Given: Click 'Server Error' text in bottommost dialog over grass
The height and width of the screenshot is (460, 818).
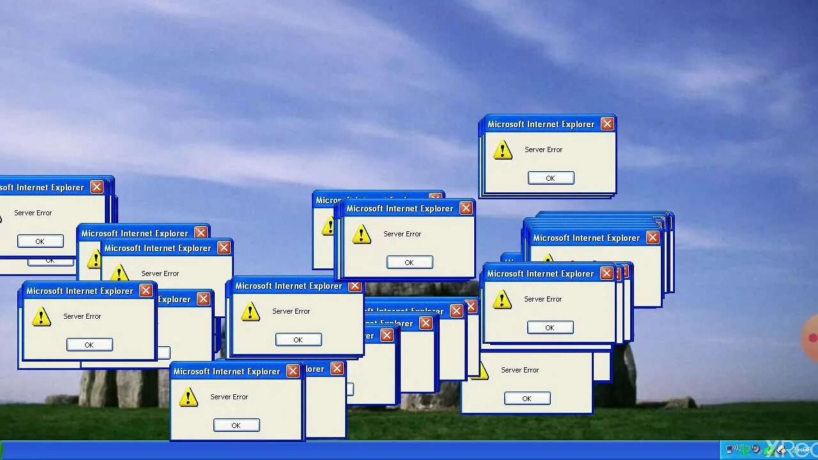Looking at the screenshot, I should point(229,397).
